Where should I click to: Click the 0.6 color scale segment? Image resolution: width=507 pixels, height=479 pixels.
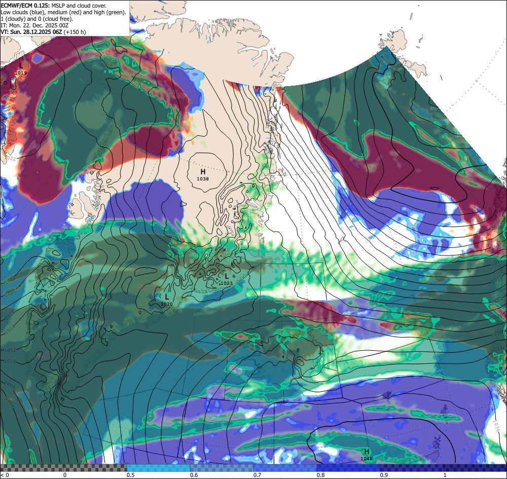click(x=222, y=468)
